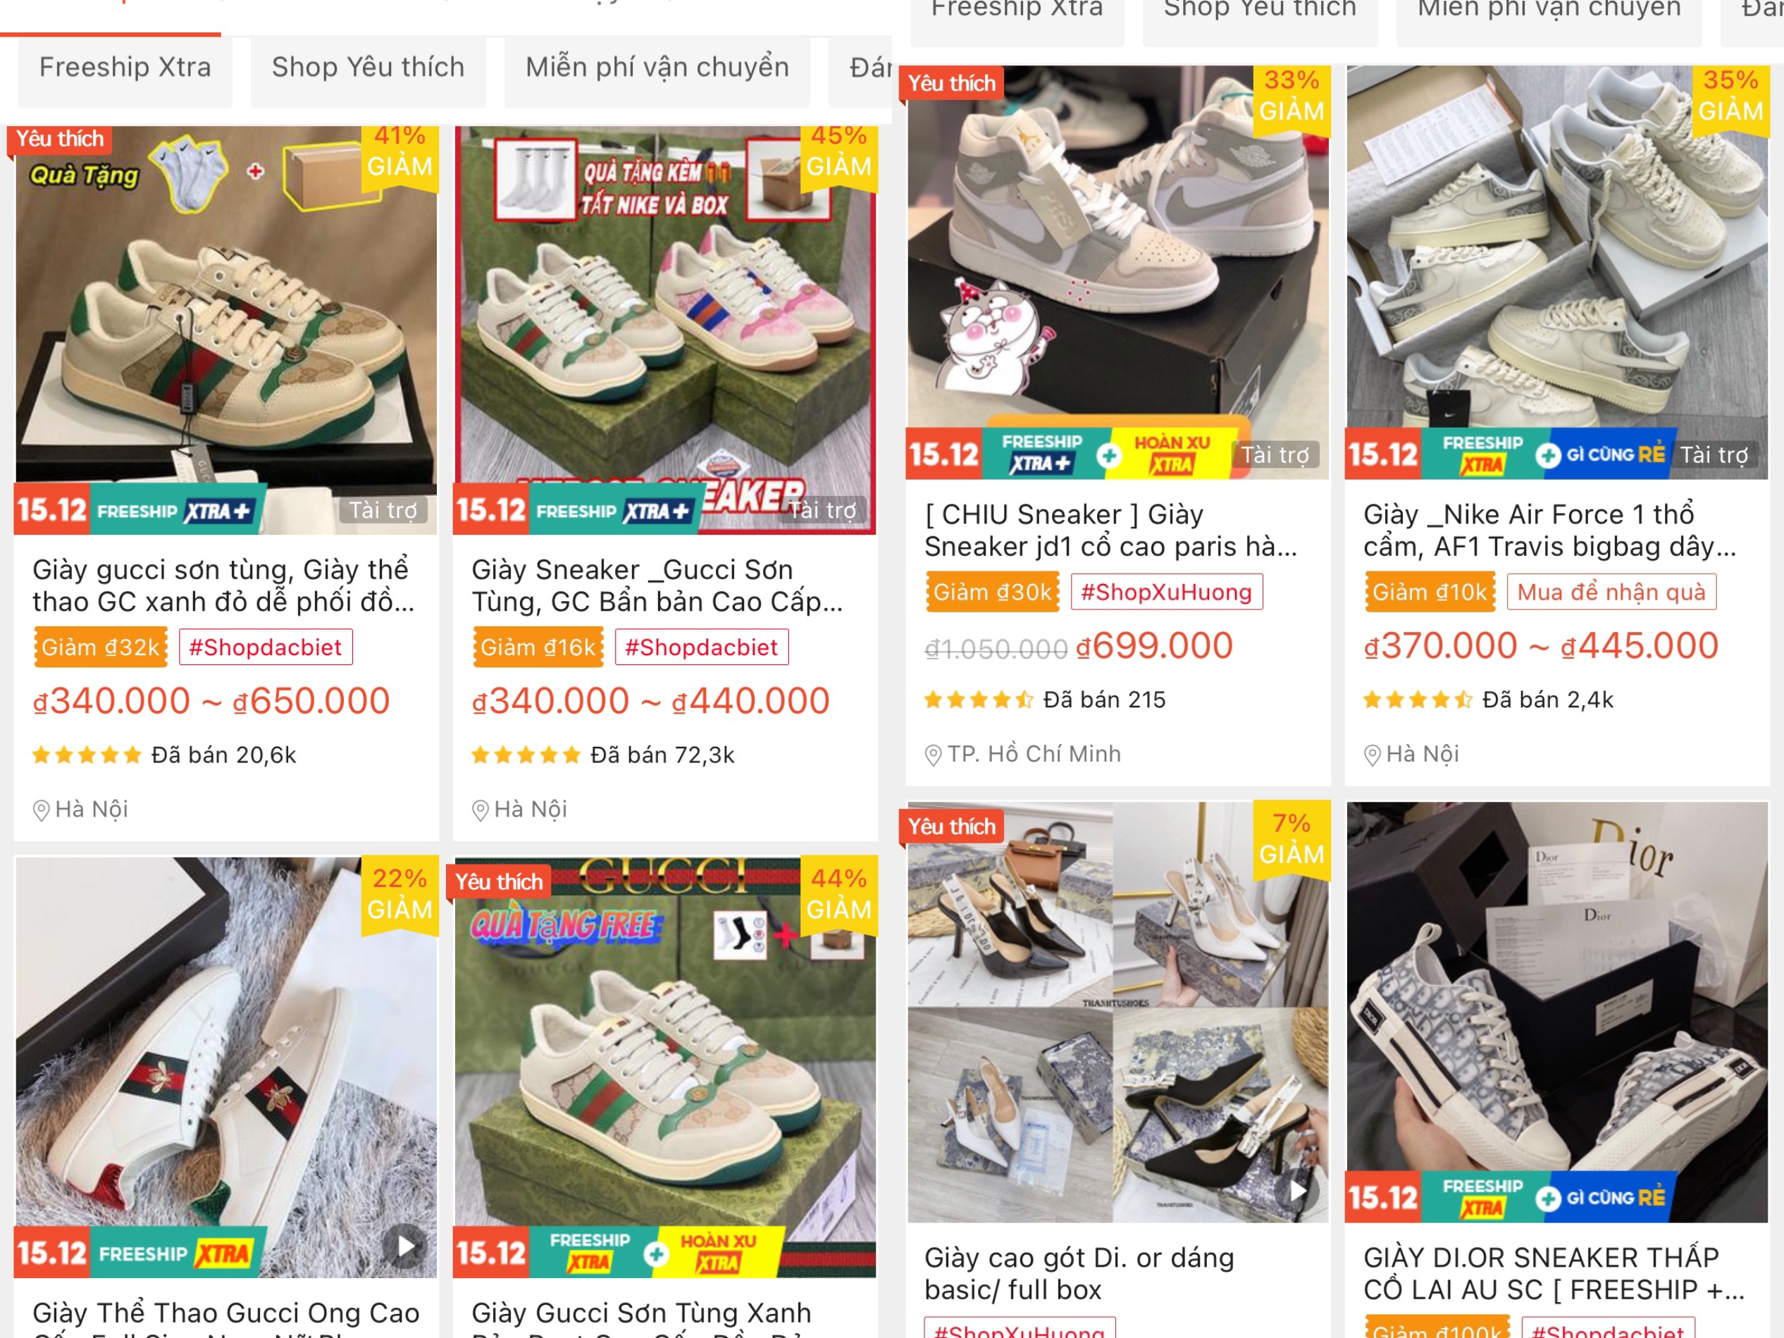This screenshot has width=1784, height=1338.
Task: Select the left Freeship Xtra filter chip
Action: [125, 68]
